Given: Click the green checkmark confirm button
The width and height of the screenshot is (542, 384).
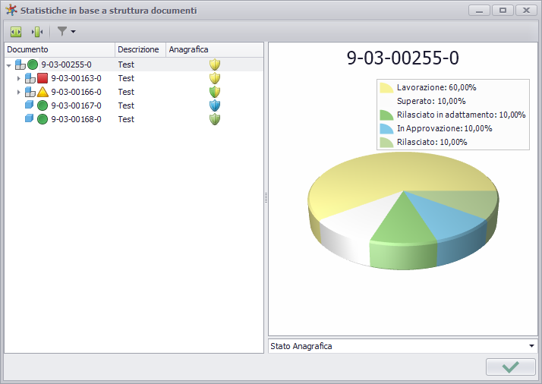Looking at the screenshot, I should coord(511,367).
